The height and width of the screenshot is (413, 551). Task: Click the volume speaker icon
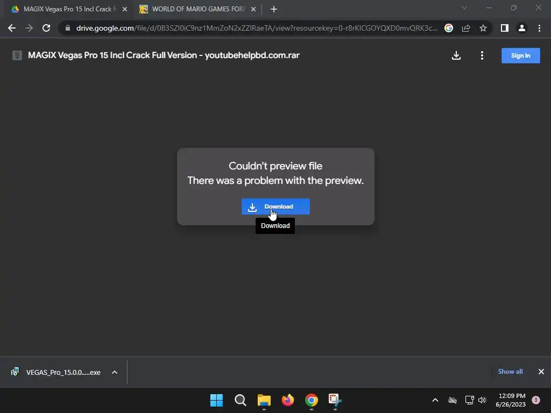(482, 400)
